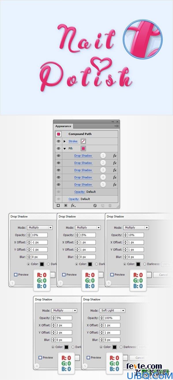Click the Opacity field showing 5%

point(64,318)
